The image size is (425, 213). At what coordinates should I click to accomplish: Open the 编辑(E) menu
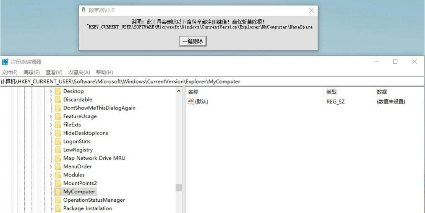point(31,73)
